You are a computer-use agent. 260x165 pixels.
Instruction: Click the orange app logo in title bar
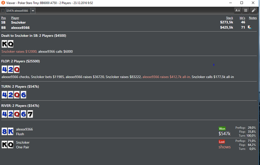pyautogui.click(x=3, y=3)
